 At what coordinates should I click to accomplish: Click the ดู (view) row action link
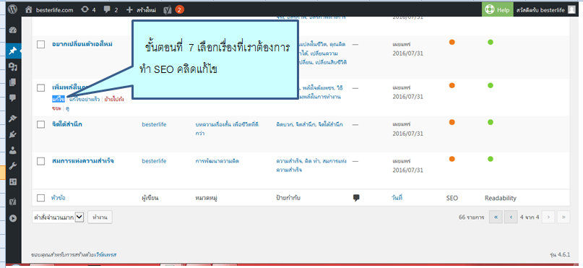(68, 108)
